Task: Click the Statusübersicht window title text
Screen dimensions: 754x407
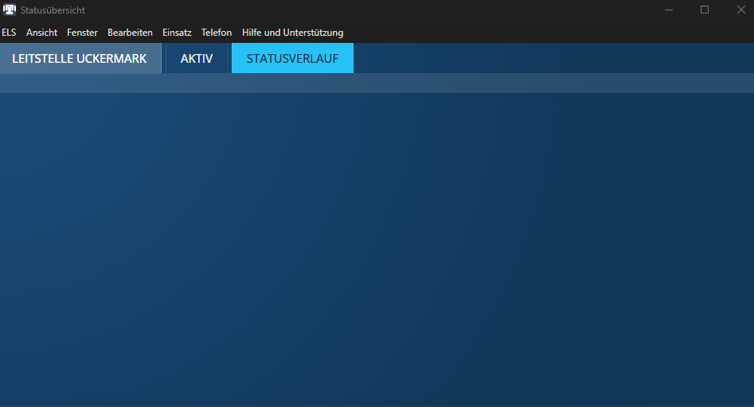Action: 53,10
